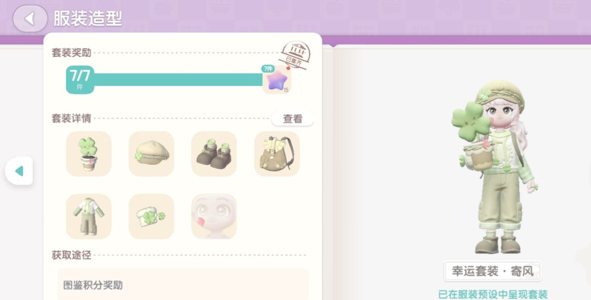Collapse the panel with the left teal arrow
Viewport: 591px width, 300px height.
(x=19, y=171)
